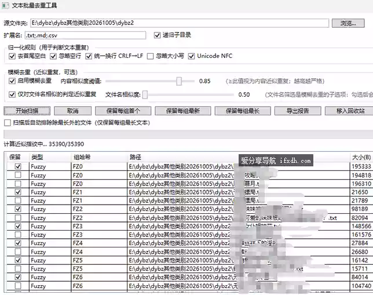This screenshot has width=373, height=295.
Task: Click the 保留每组最新 button
Action: (x=182, y=111)
